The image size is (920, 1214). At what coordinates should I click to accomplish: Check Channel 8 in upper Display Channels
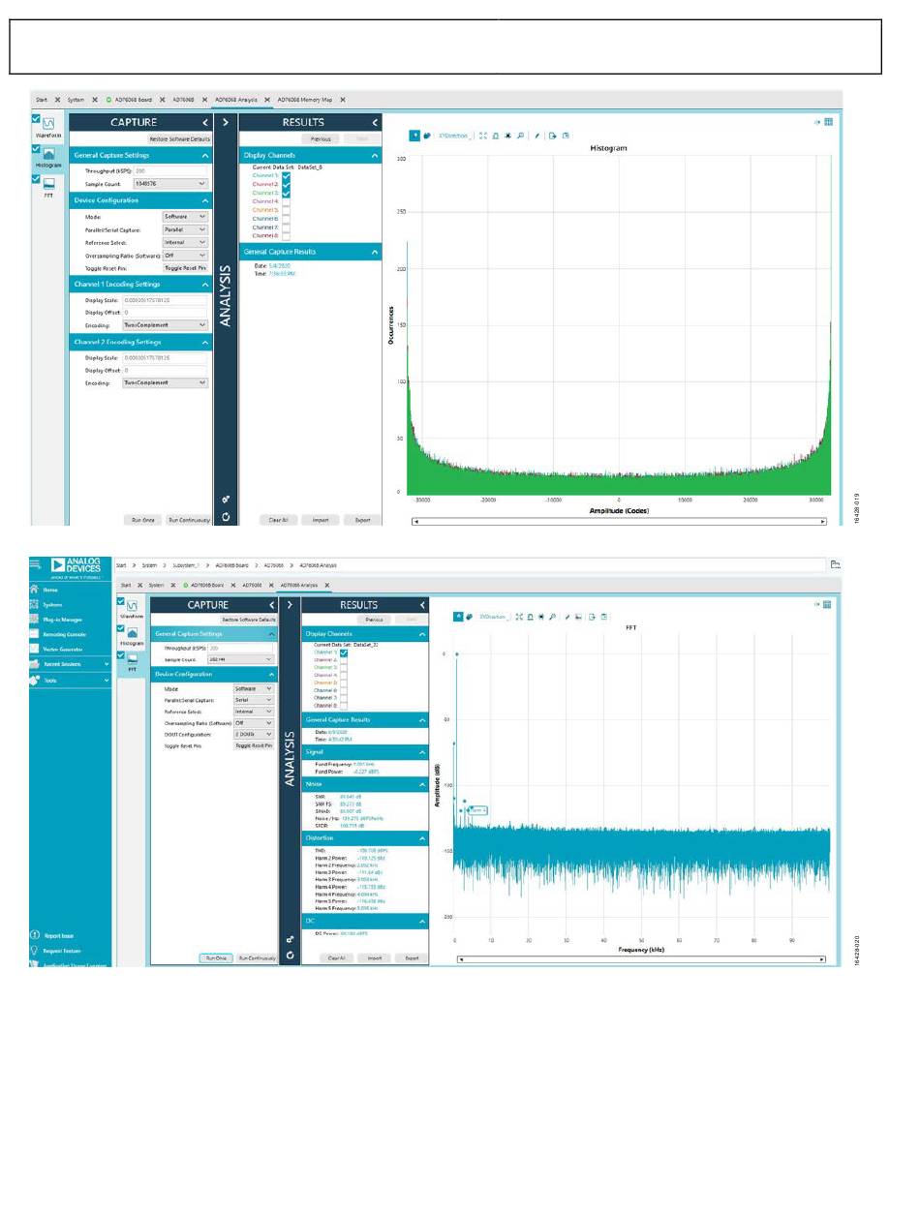tap(286, 235)
